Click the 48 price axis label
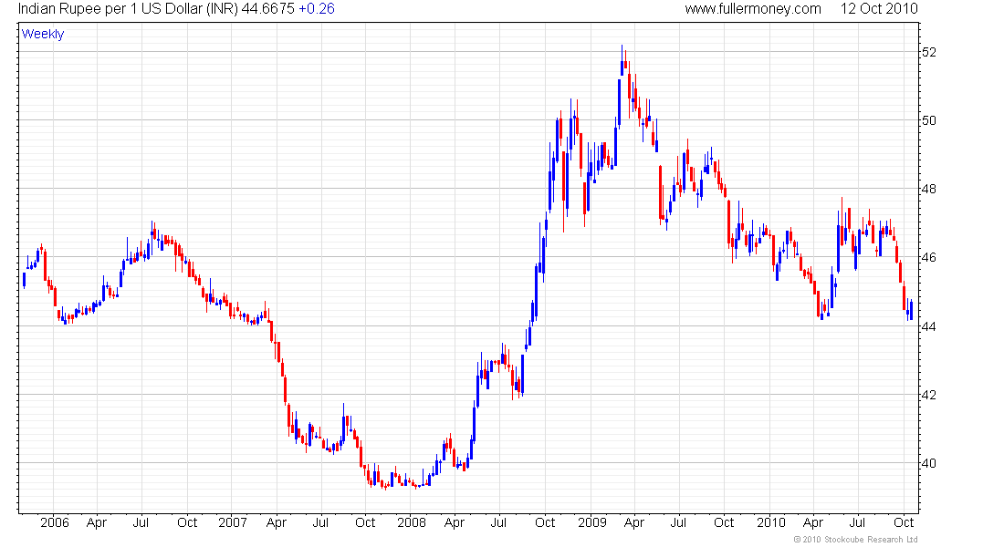 coord(929,189)
